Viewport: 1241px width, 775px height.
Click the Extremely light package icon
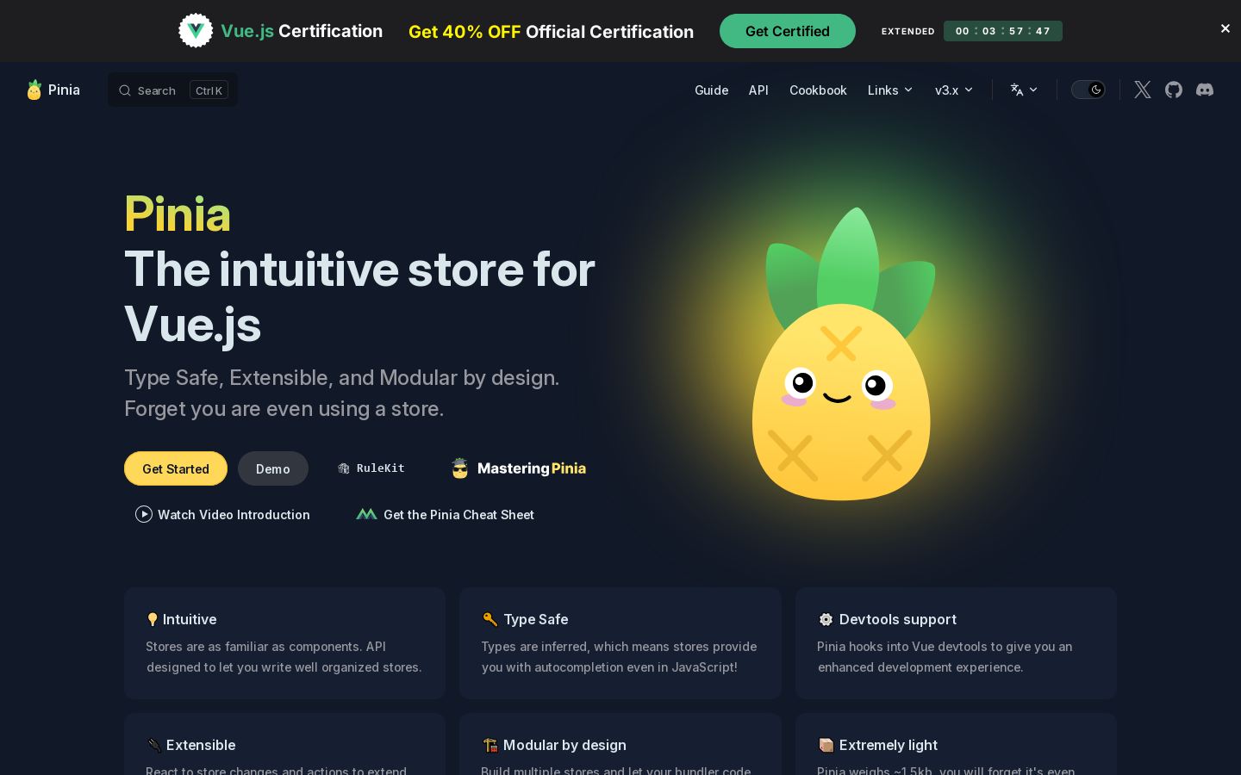pos(826,745)
